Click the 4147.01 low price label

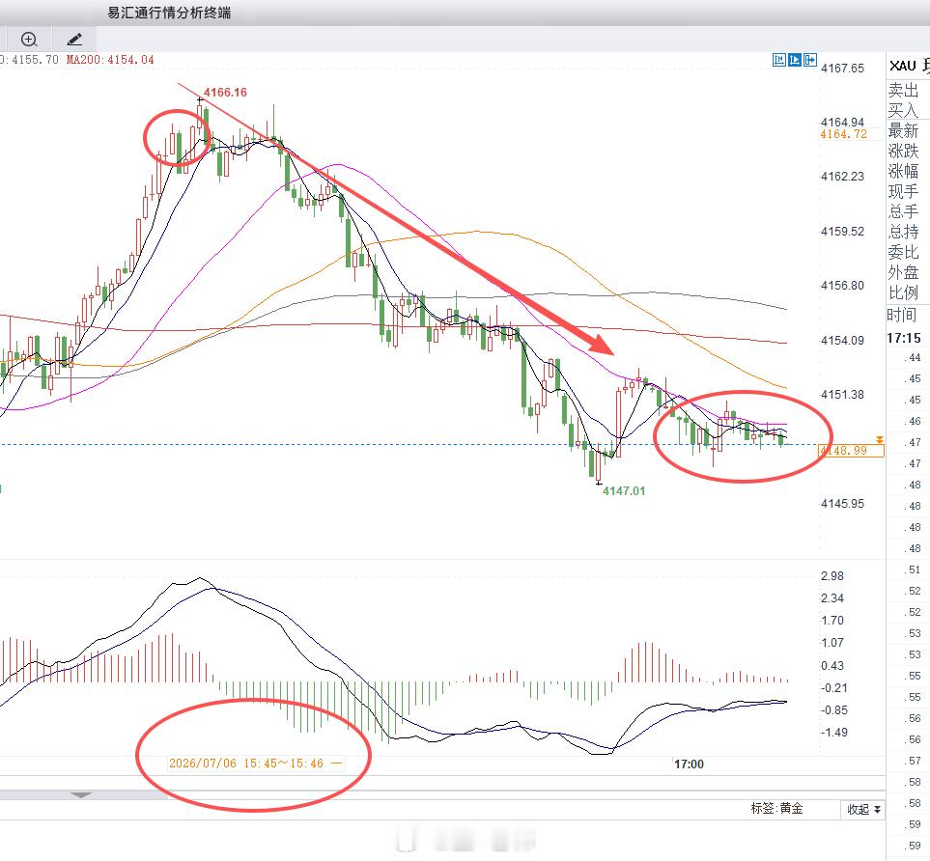point(623,491)
